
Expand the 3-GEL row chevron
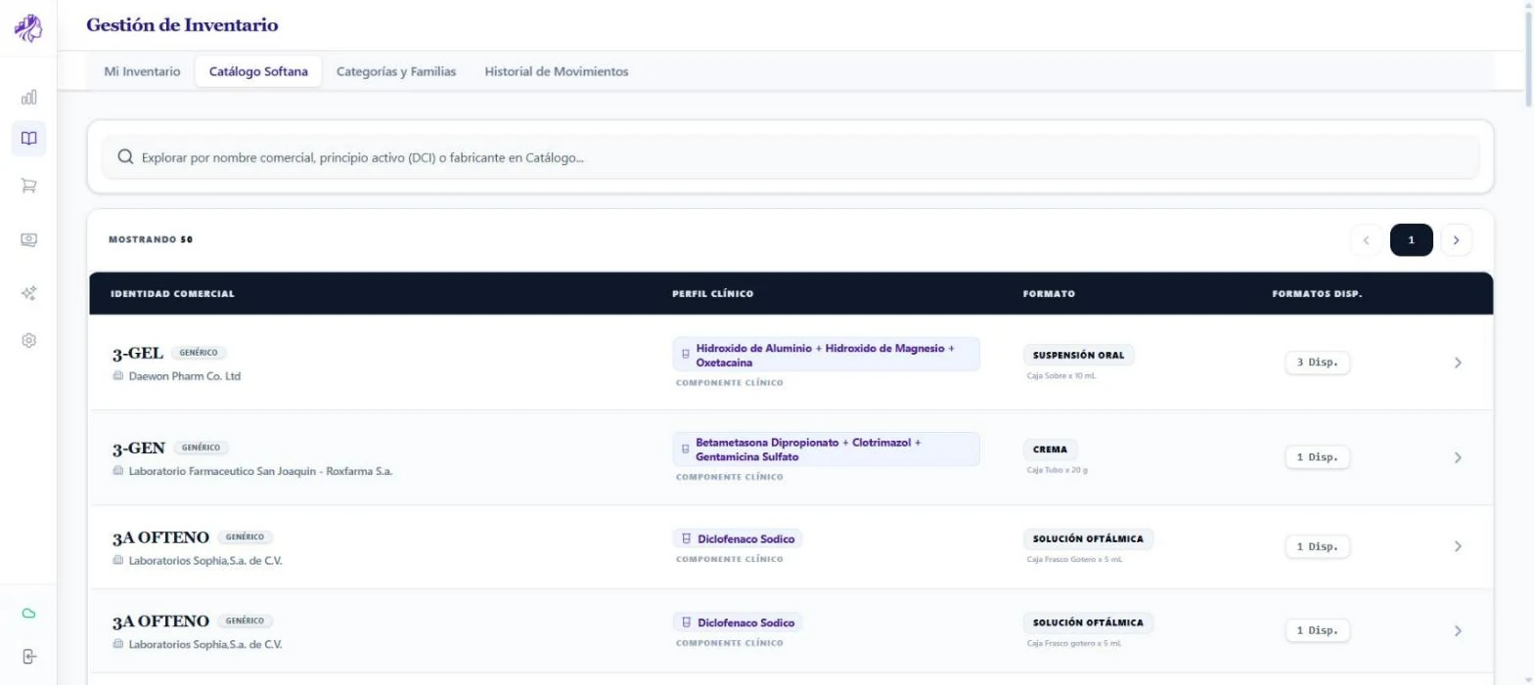tap(1458, 363)
